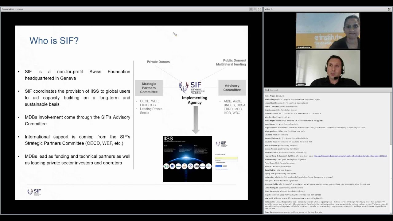This screenshot has height=221, width=393.
Task: Click the 'Who is SIF?' slide heading
Action: 54,41
